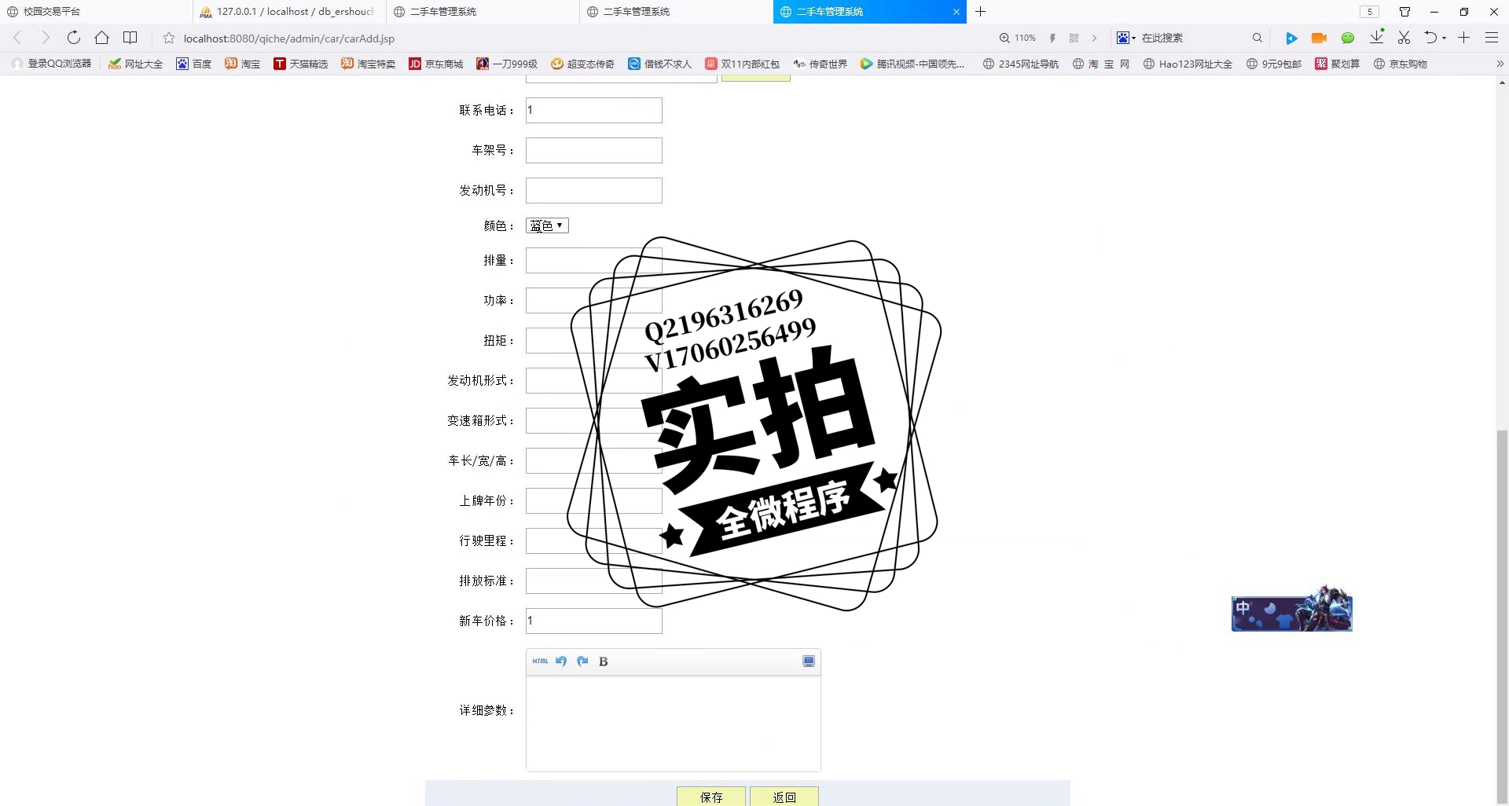This screenshot has height=806, width=1509.
Task: Go back with browser back arrow
Action: (17, 38)
